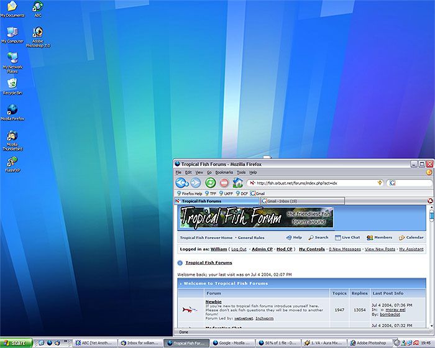This screenshot has height=348, width=435.
Task: Open the Edit menu in Firefox
Action: click(188, 172)
